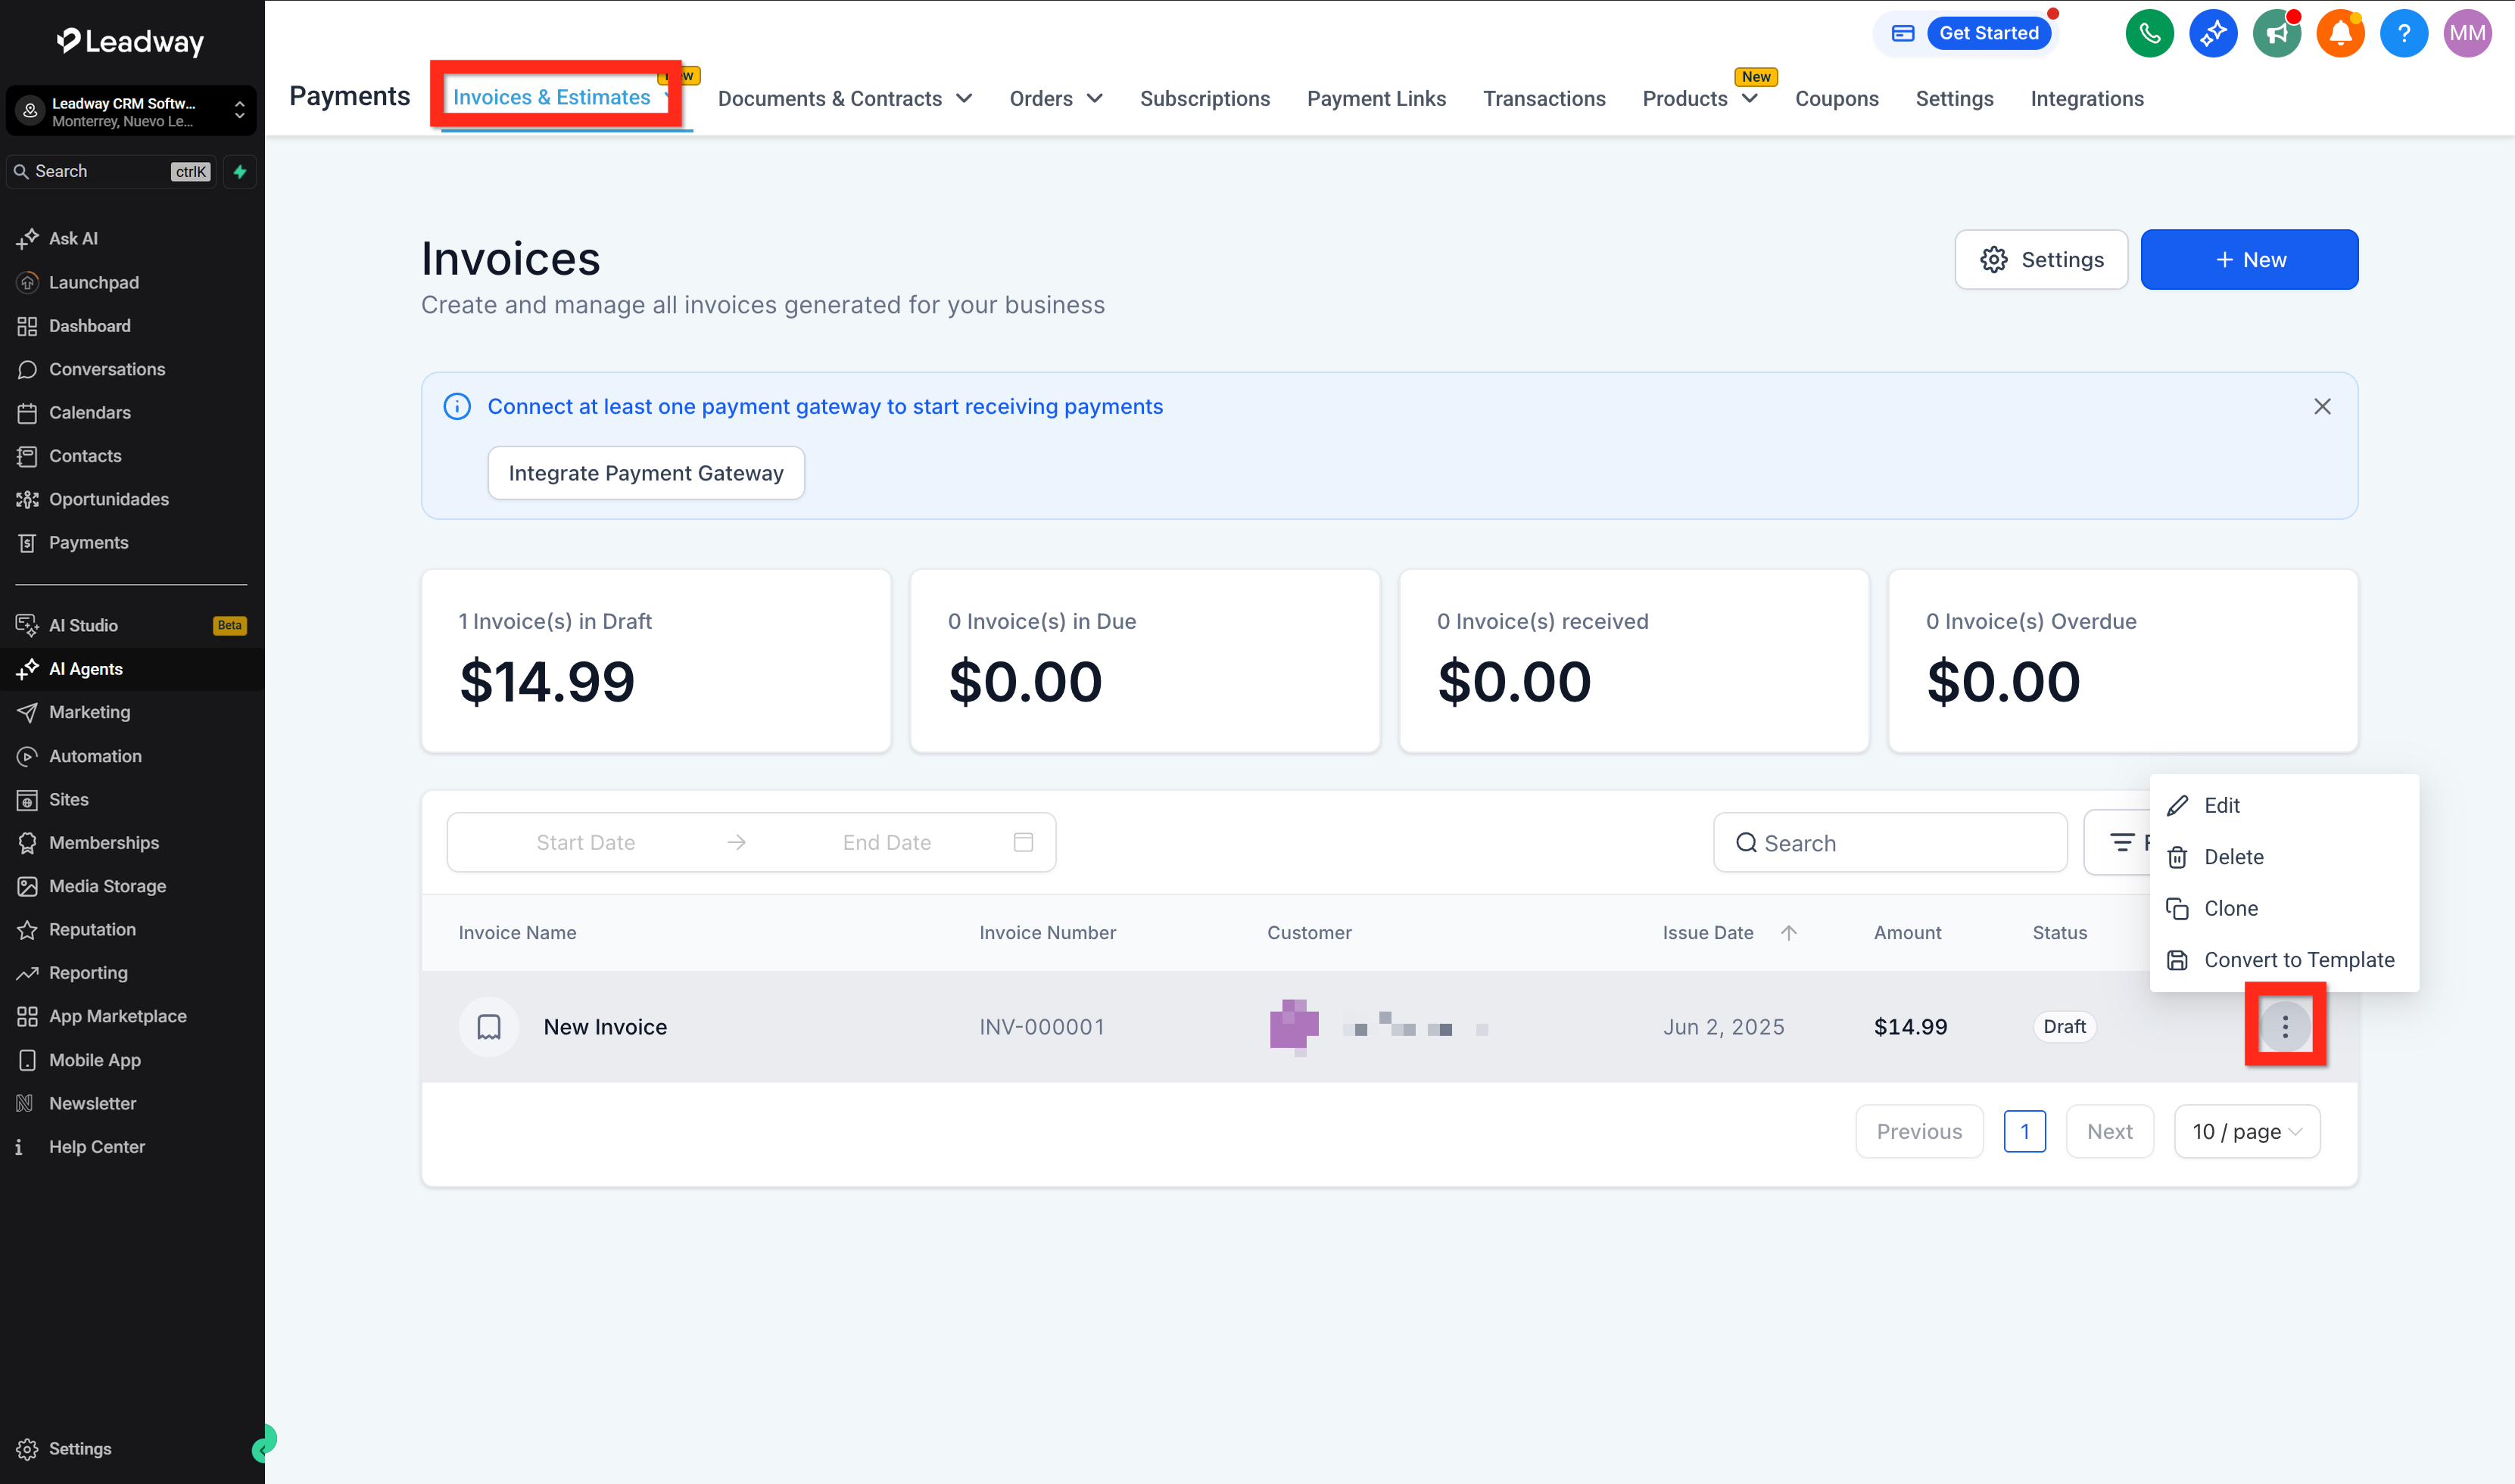Open invoice Settings button with gear
This screenshot has width=2515, height=1484.
(x=2041, y=259)
